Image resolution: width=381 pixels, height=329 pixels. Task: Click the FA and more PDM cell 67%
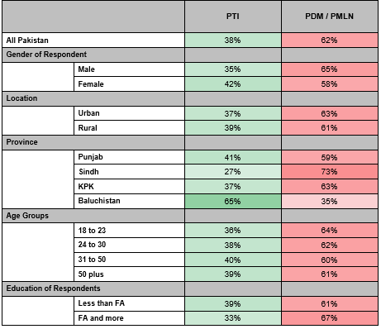(330, 318)
